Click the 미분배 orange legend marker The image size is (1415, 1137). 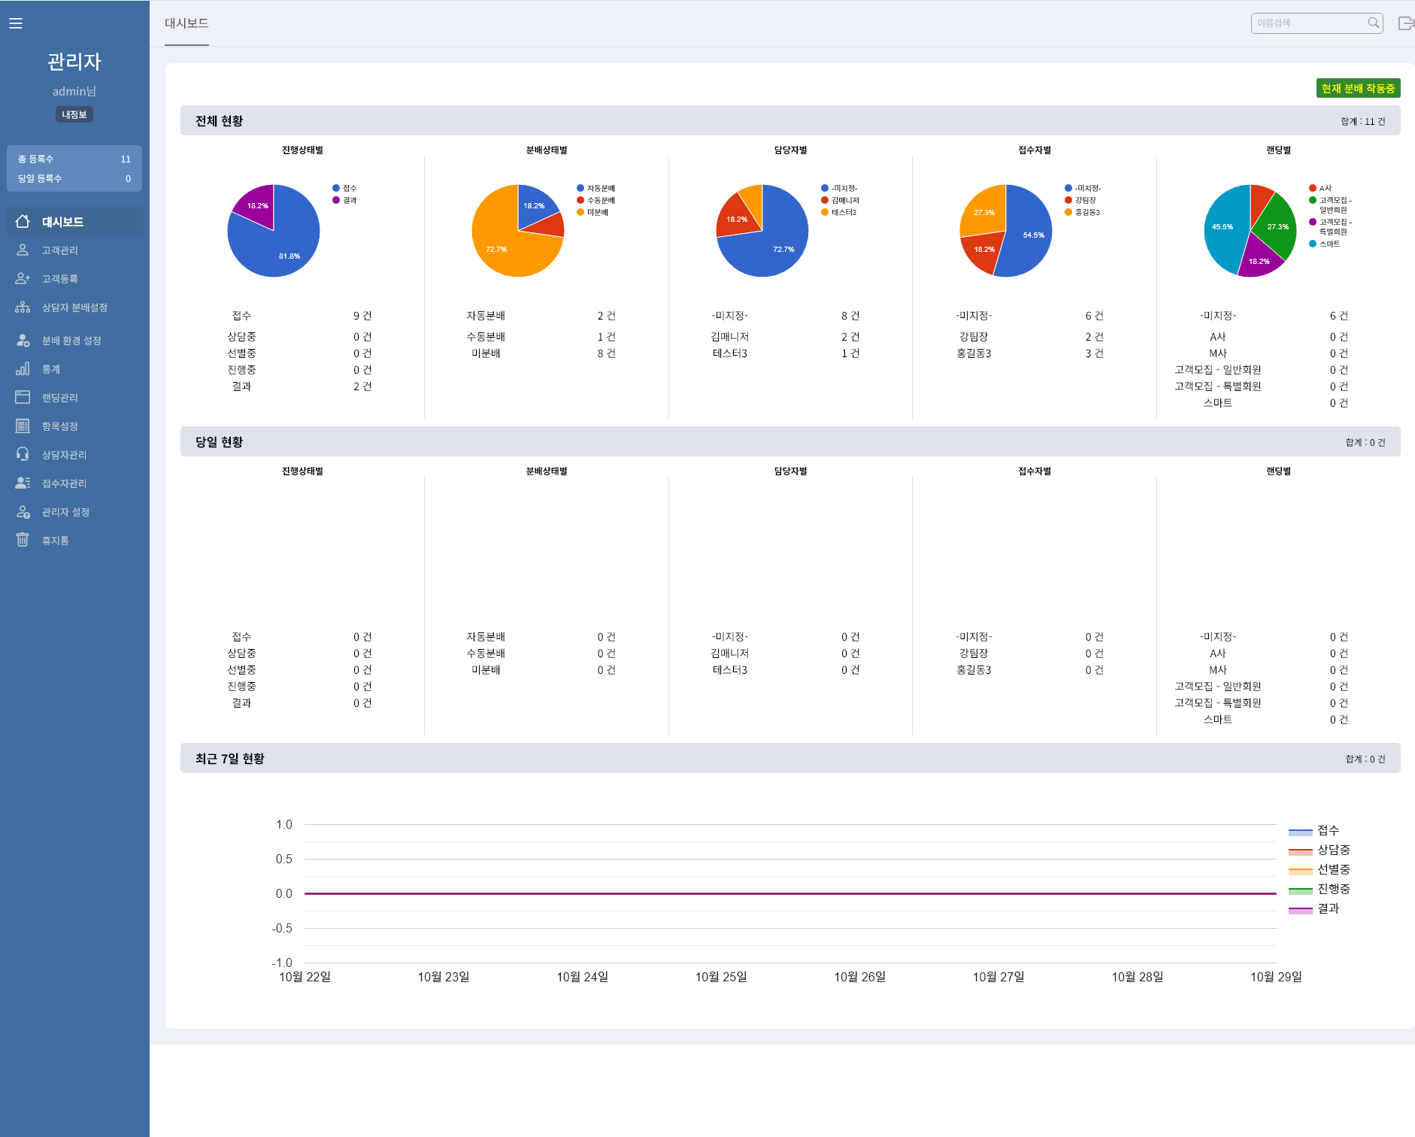coord(580,213)
